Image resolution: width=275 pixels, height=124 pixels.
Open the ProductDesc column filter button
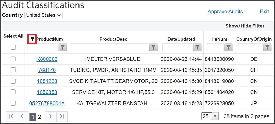pos(153,47)
